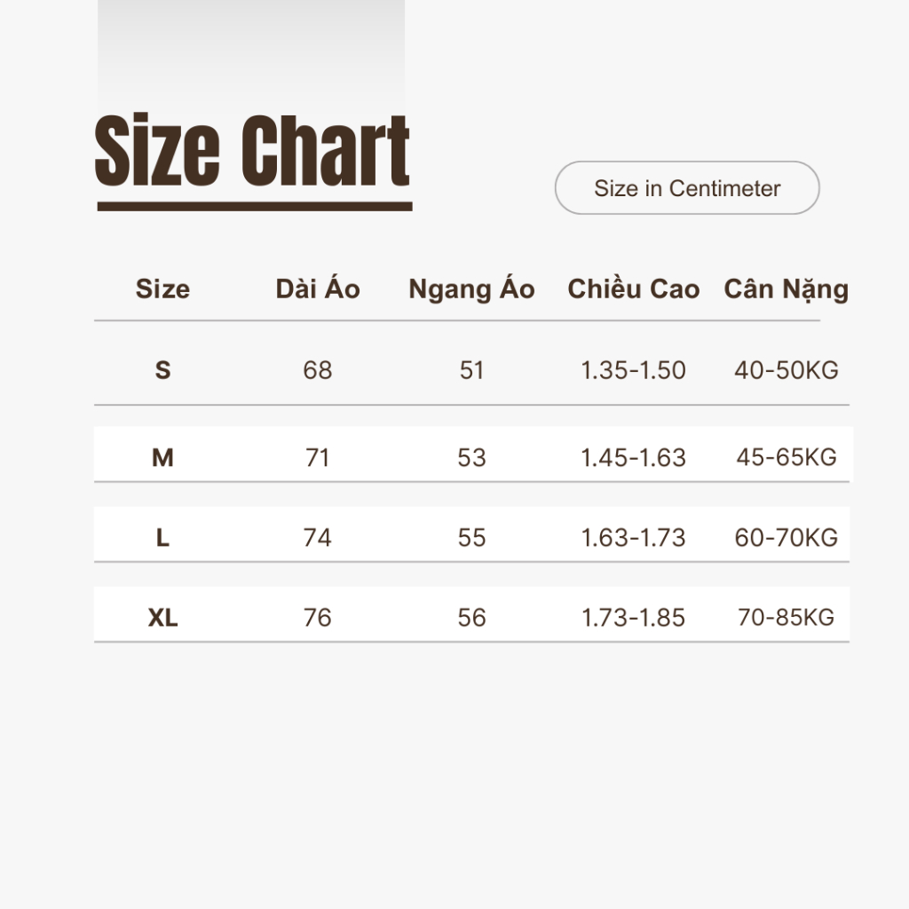Click the 56 width value for size XL
909x909 pixels.
[x=471, y=618]
